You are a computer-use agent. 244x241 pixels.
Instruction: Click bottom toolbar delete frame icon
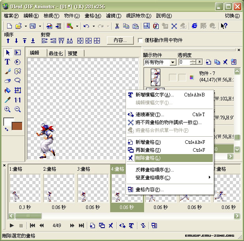click(x=111, y=225)
